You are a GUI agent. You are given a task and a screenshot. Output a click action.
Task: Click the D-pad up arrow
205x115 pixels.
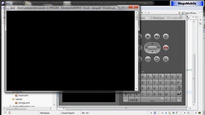152,44
